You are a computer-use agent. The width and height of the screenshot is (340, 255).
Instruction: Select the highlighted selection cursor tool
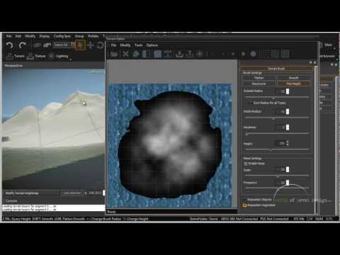(x=80, y=45)
